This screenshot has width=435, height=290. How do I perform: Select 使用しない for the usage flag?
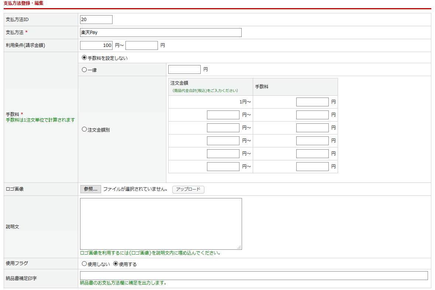(84, 264)
